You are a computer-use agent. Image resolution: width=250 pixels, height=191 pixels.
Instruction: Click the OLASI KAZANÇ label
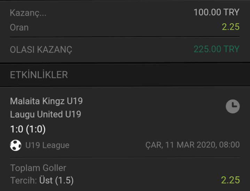[41, 49]
